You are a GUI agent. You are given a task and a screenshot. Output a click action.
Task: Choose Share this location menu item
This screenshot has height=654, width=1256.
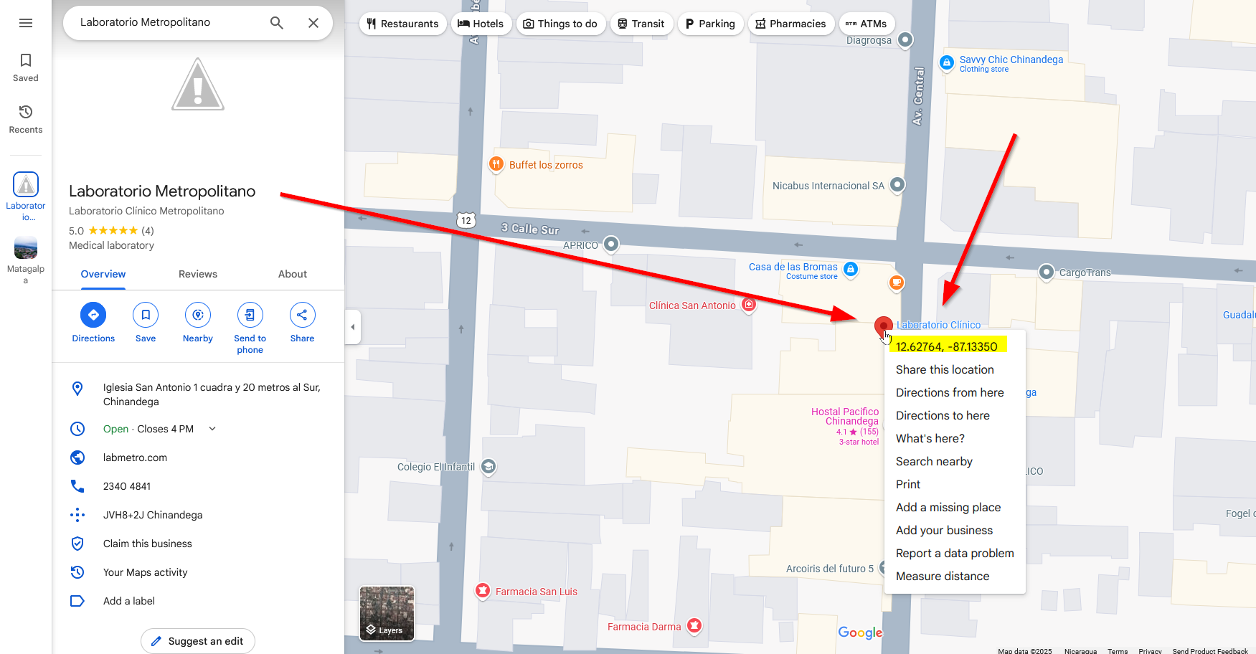[x=945, y=369]
